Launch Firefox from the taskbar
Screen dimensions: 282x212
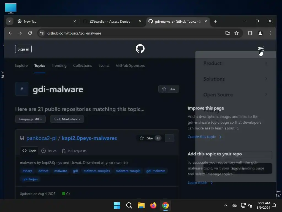[153, 205]
